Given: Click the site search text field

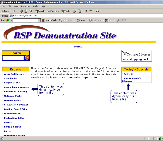Looking at the screenshot, I should click(13, 58).
